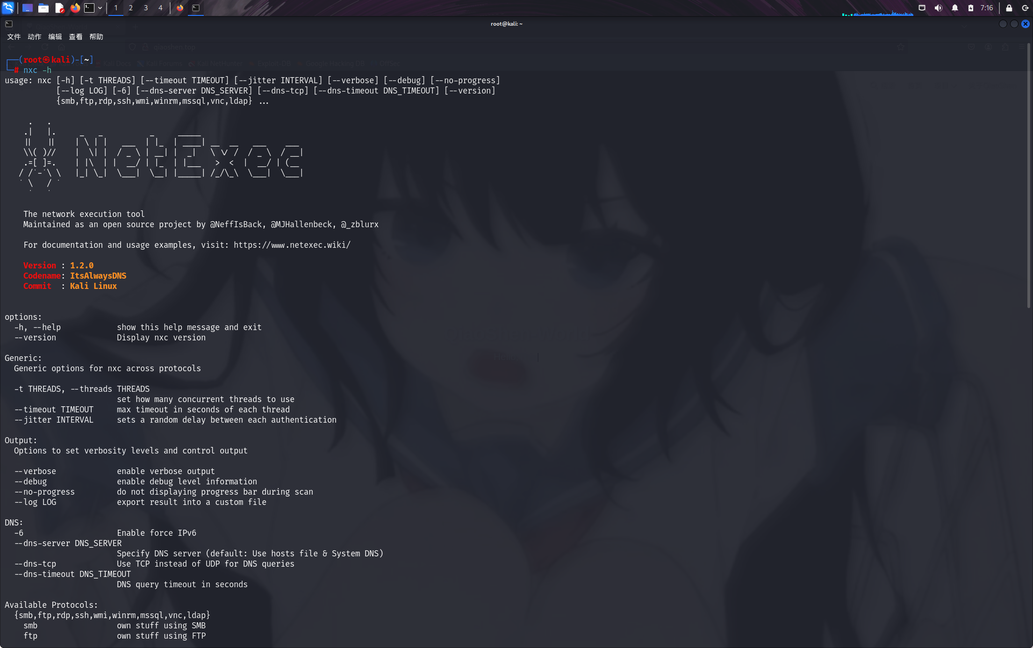Screen dimensions: 1033x648
Task: Switch to the Firefox taskbar window button
Action: [180, 8]
